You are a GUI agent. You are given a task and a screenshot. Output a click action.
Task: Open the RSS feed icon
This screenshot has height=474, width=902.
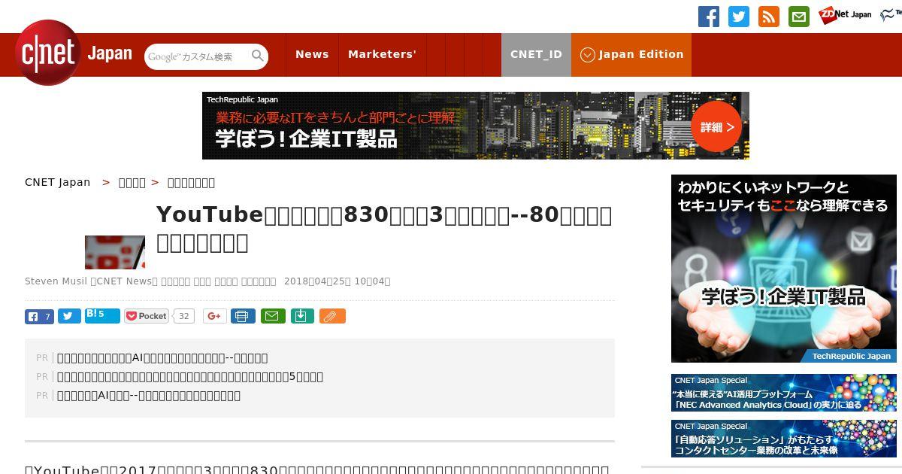(x=769, y=17)
